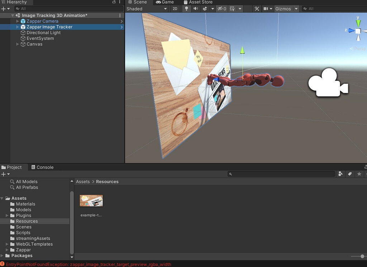Select the component editor tools wrench icon
Viewport: 367px width, 267px height.
(x=257, y=8)
